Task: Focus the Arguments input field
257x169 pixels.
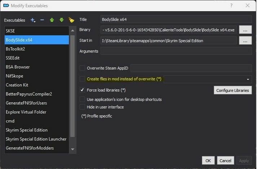Action: (x=176, y=51)
